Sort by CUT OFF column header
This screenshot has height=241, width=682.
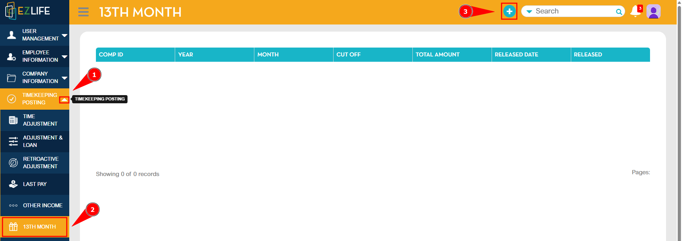[373, 55]
